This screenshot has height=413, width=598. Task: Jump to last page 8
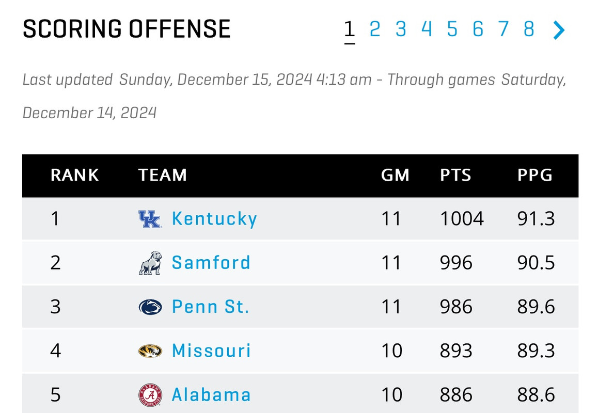(x=529, y=29)
